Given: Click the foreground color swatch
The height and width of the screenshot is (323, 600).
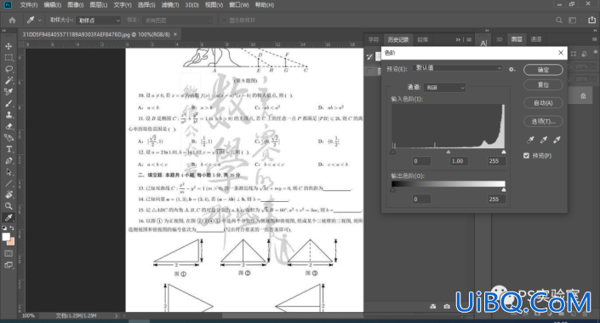Looking at the screenshot, I should [6, 237].
